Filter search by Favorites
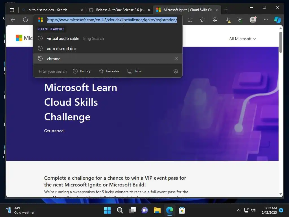This screenshot has width=289, height=217. [109, 71]
